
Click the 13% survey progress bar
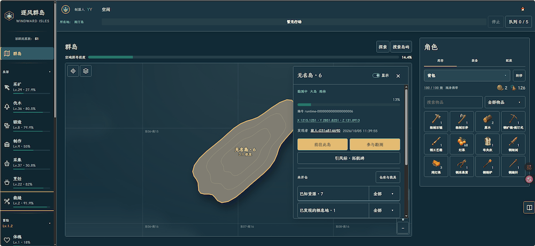pos(349,105)
